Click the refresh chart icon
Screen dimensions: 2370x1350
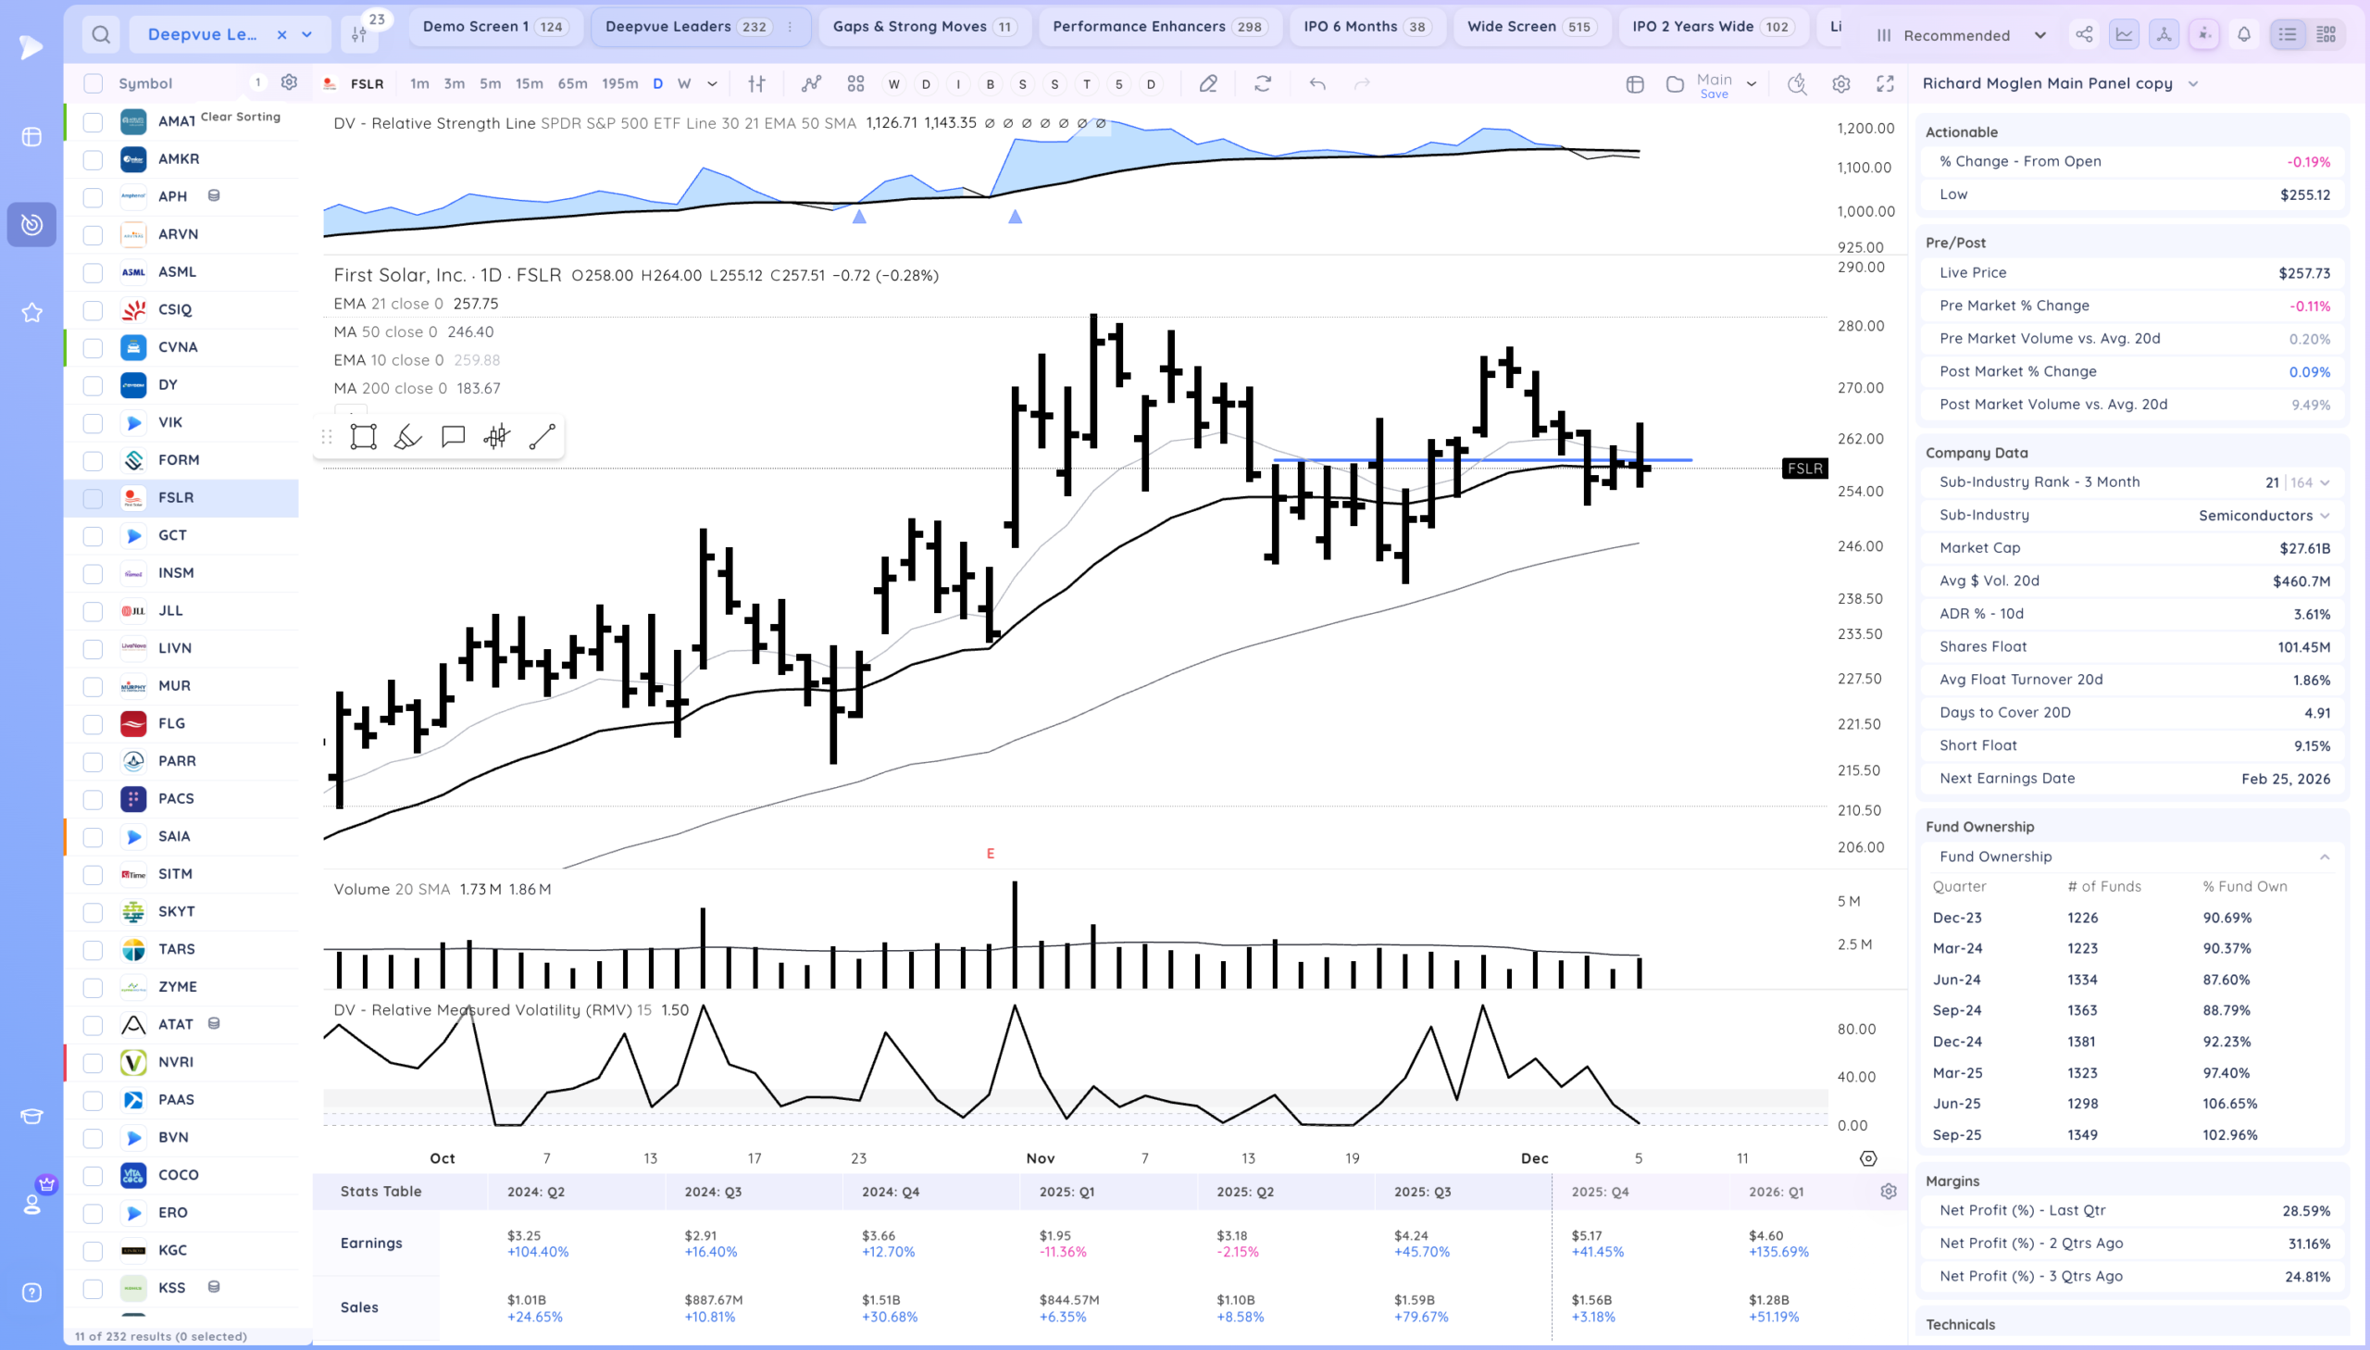(1263, 83)
